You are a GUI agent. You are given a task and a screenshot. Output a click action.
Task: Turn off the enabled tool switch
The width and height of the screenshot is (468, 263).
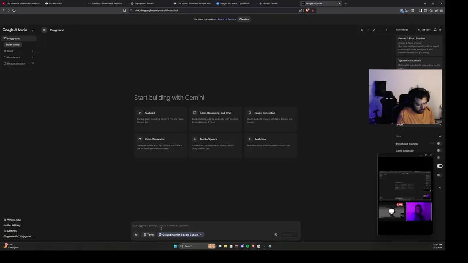439,166
